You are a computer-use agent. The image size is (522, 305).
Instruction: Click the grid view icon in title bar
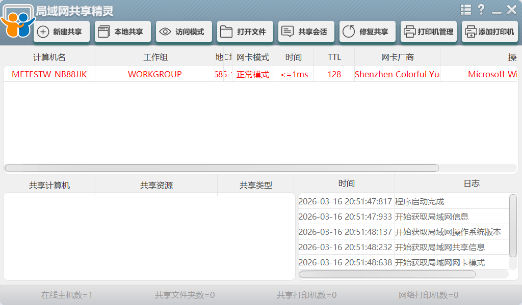(x=465, y=9)
